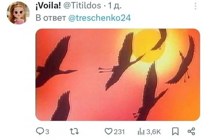Open view analytics bar chart icon
Image resolution: width=207 pixels, height=139 pixels.
[x=141, y=132]
